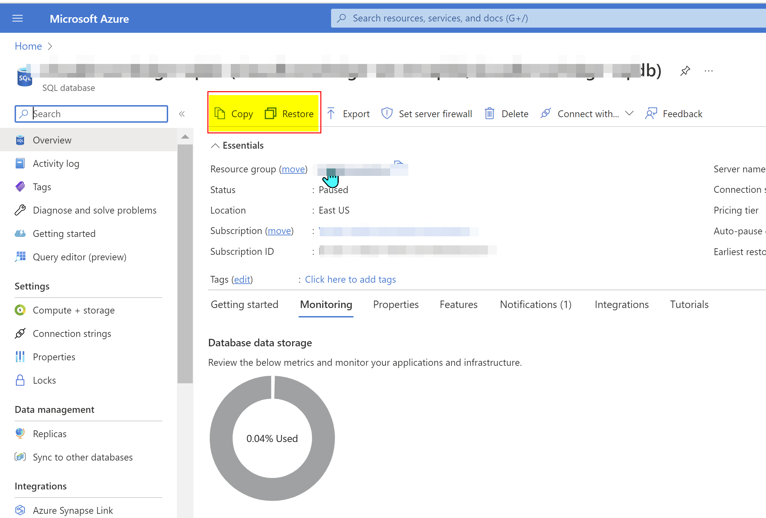Click here to add tags link
This screenshot has height=518, width=766.
tap(350, 279)
